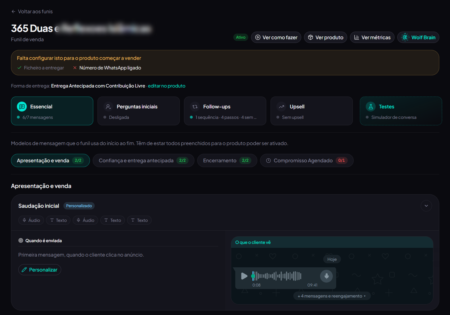Click the pencil icon in Personalizar button
This screenshot has width=450, height=315.
24,270
